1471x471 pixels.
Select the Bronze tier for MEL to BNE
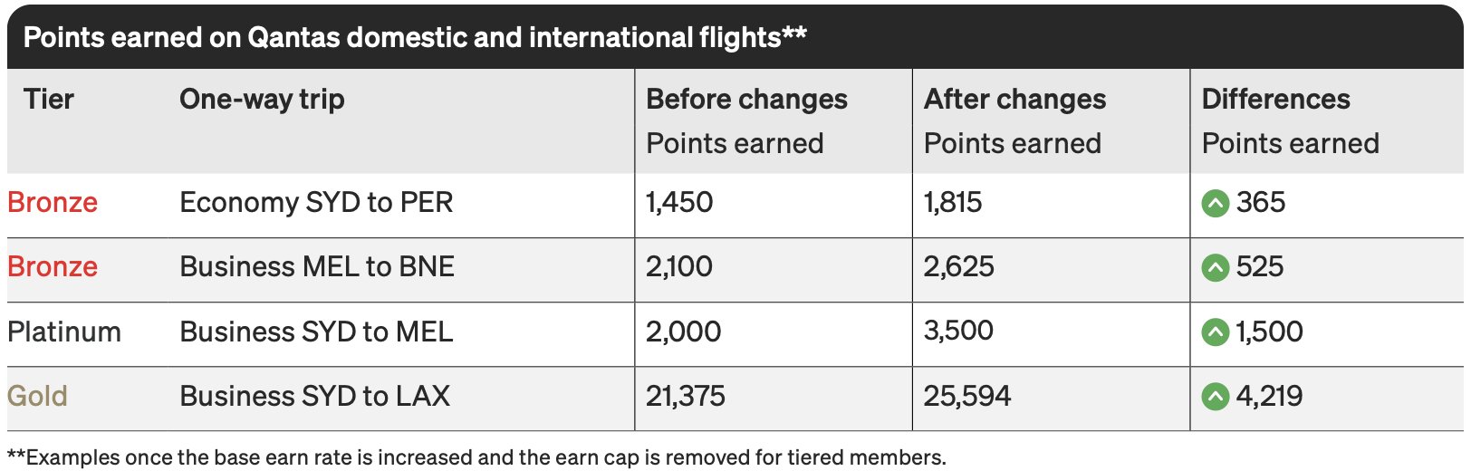(53, 266)
